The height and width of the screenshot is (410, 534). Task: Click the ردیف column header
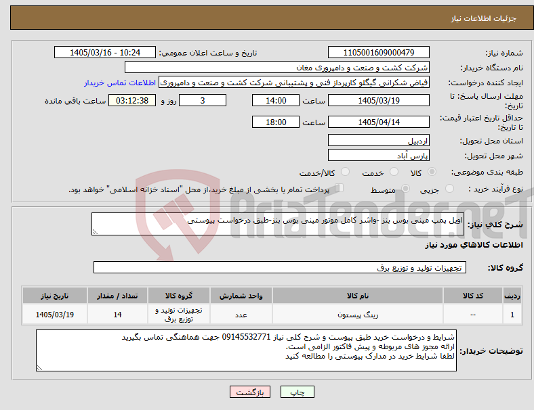(x=512, y=296)
